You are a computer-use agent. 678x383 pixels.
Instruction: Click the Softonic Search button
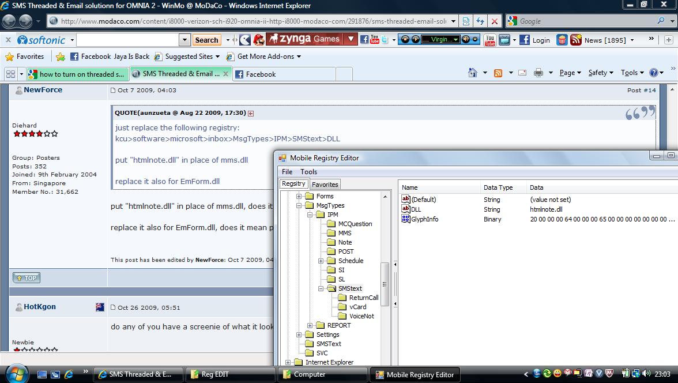point(206,40)
